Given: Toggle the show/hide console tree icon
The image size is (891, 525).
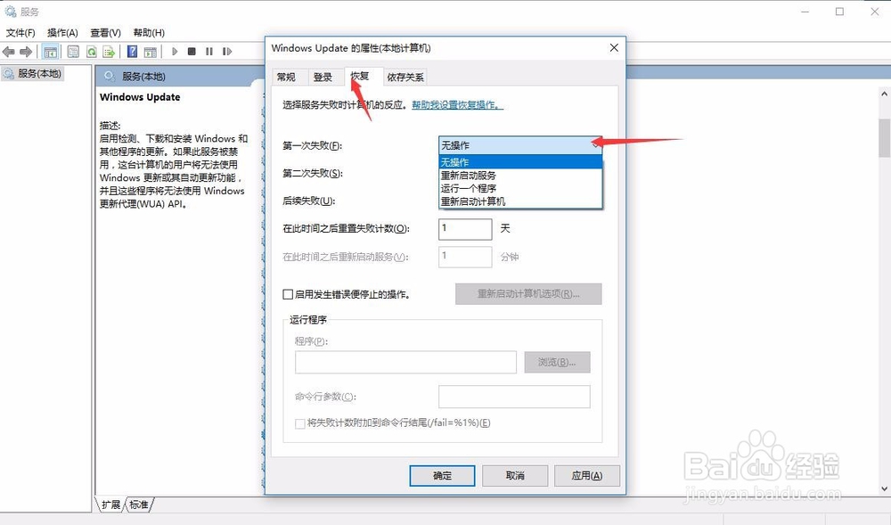Looking at the screenshot, I should click(x=51, y=52).
